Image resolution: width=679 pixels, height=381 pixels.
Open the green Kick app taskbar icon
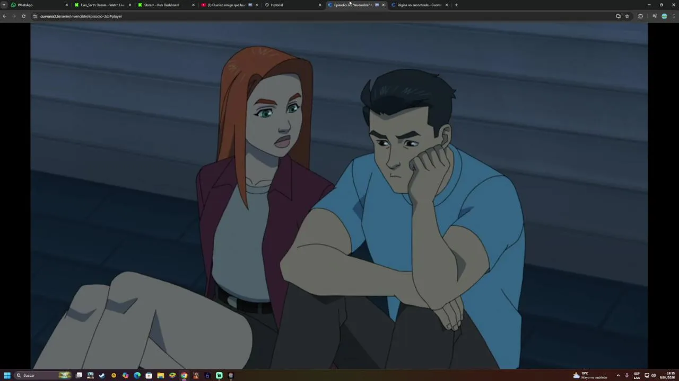coord(219,375)
